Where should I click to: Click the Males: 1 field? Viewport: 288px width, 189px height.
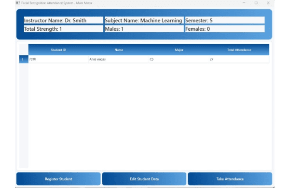(144, 29)
